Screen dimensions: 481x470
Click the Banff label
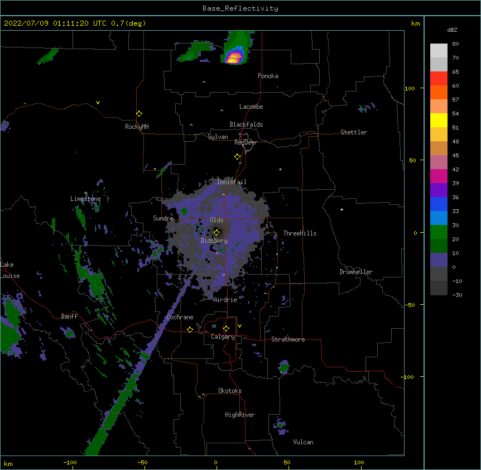click(x=69, y=316)
